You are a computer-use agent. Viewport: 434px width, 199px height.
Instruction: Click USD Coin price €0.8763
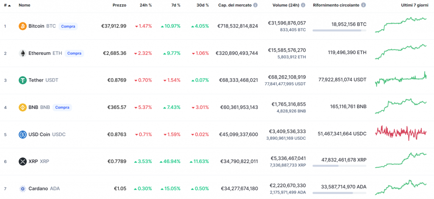click(117, 134)
